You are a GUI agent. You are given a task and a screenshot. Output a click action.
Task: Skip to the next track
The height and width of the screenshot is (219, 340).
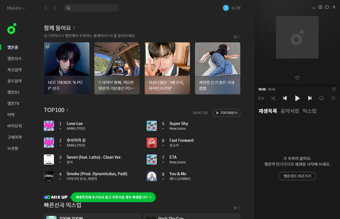pyautogui.click(x=310, y=98)
